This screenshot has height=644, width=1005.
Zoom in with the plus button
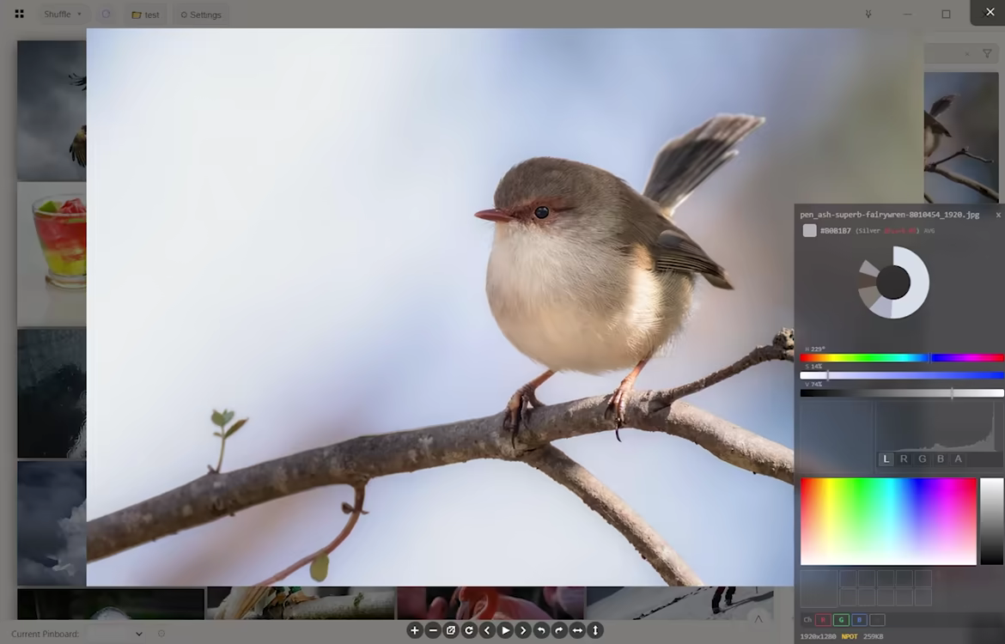tap(415, 630)
